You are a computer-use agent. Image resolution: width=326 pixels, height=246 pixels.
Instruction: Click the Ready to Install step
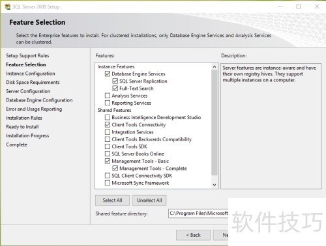[x=22, y=127]
